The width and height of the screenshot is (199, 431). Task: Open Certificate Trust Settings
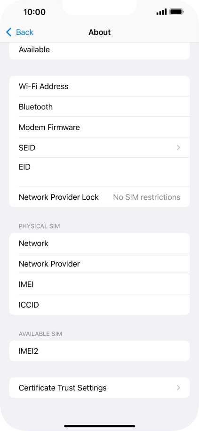99,388
